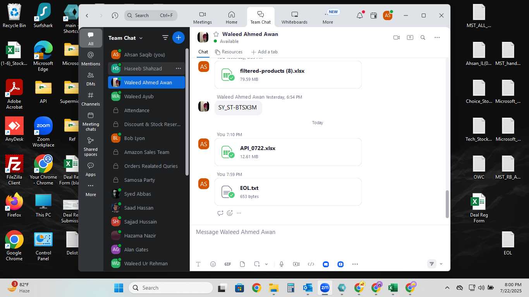Search within the chat using magnifier icon
This screenshot has height=297, width=529.
tap(423, 38)
